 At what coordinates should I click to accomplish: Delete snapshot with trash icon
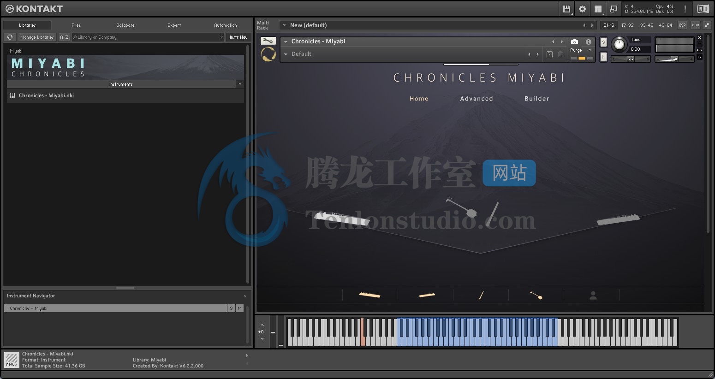560,54
